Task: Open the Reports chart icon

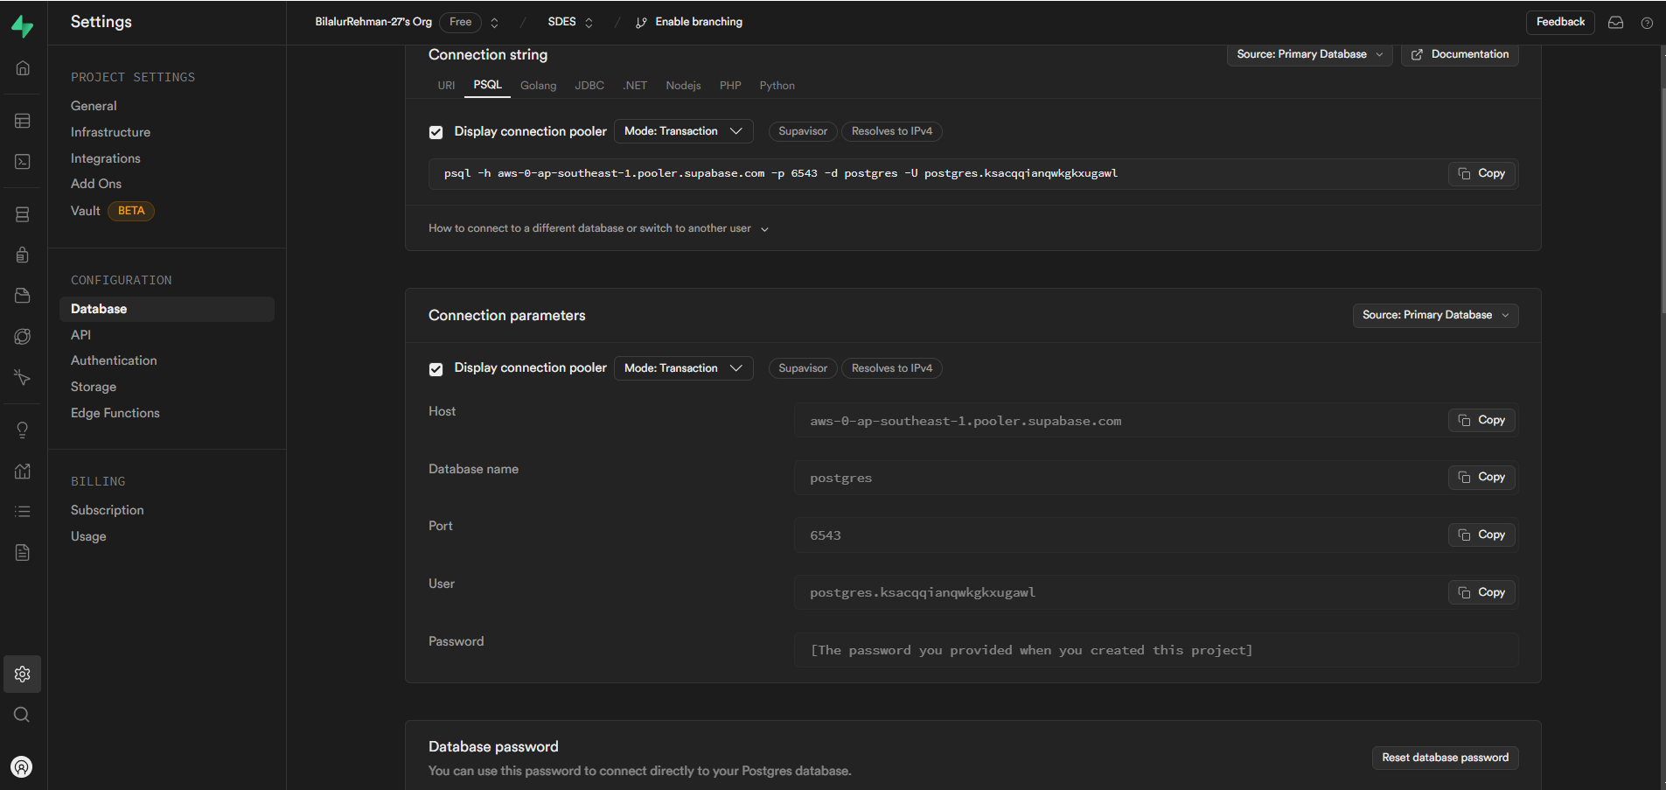Action: pos(22,471)
